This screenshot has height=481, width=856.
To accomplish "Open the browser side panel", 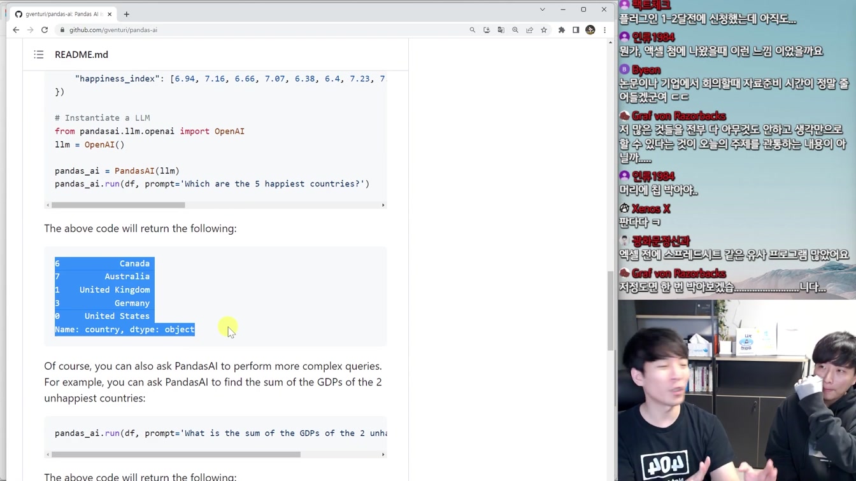I will pos(576,30).
